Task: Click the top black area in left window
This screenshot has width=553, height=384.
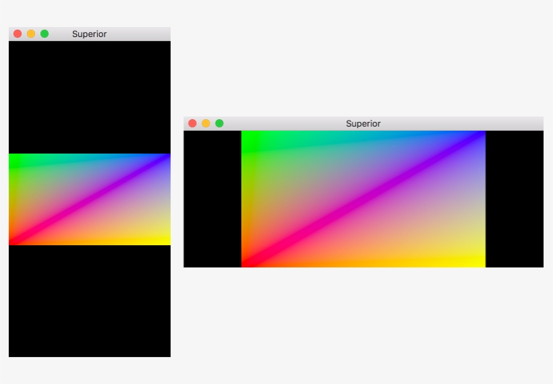Action: click(x=89, y=97)
